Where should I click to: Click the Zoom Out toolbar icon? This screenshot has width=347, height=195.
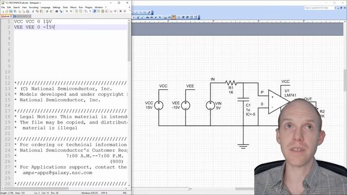[71, 11]
